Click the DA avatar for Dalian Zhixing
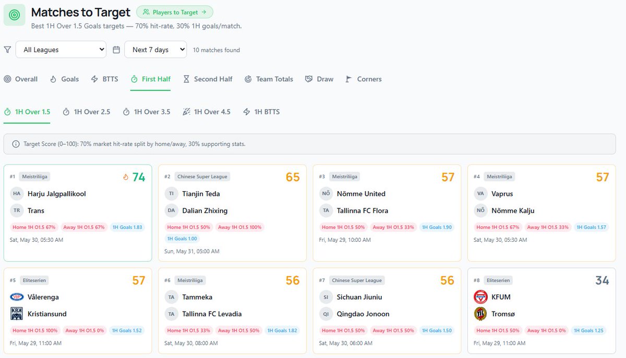Viewport: 626px width, 358px height. tap(171, 211)
